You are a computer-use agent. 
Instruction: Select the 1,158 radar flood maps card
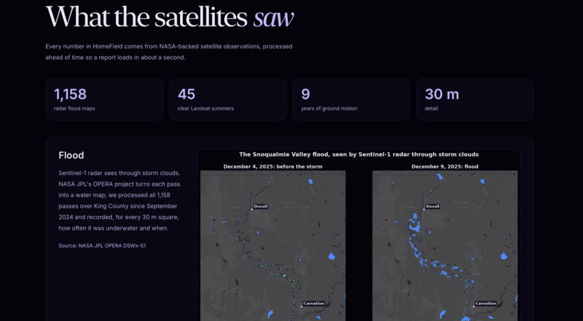[x=104, y=99]
